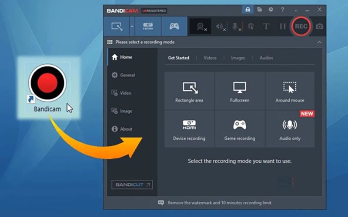Click the grid icon beside recording mode text

(x=110, y=42)
